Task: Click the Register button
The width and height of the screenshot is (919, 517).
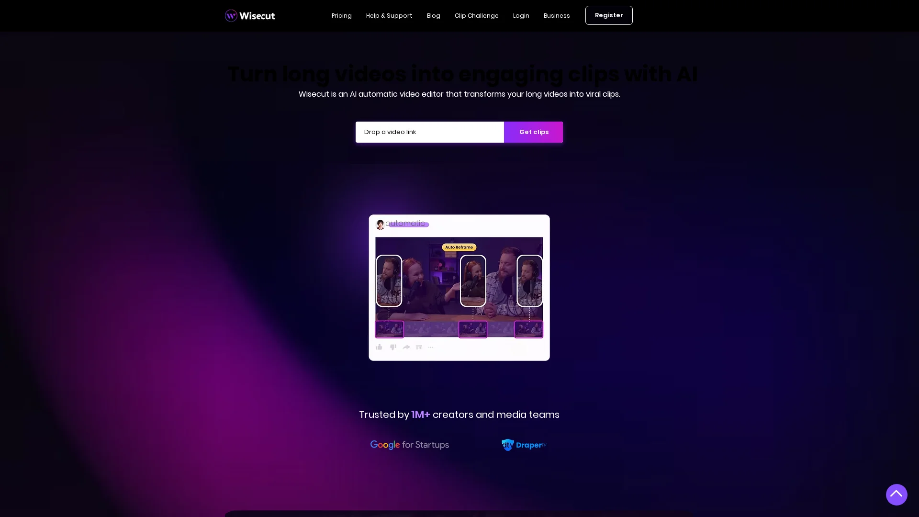Action: point(609,15)
